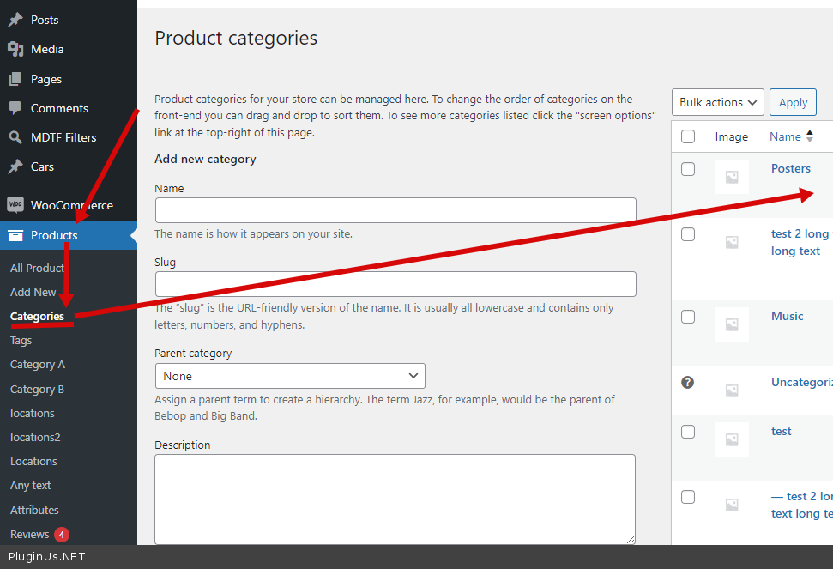Click the Posters placeholder image thumbnail

point(731,177)
